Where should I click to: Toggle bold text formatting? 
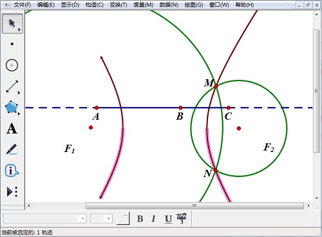pos(140,219)
